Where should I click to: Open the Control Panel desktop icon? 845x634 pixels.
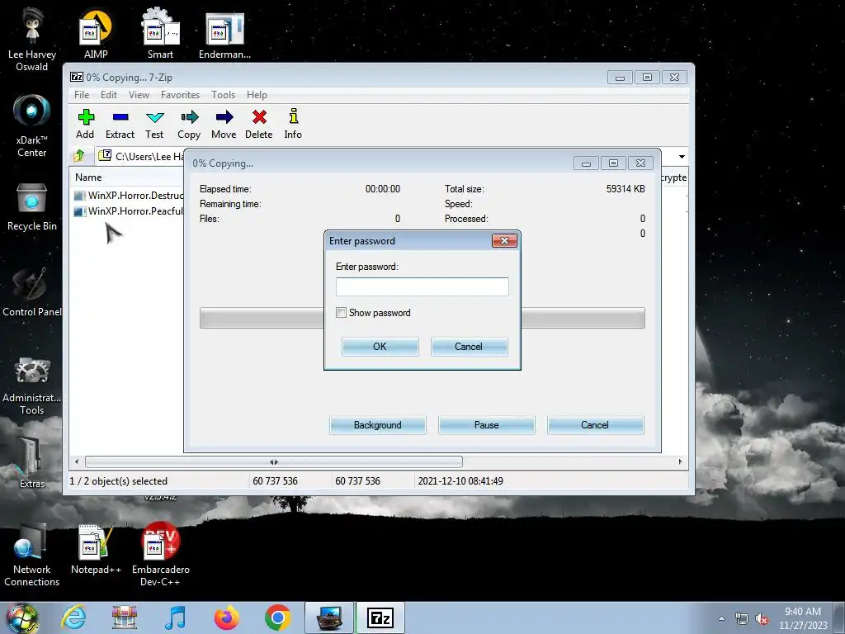coord(32,292)
